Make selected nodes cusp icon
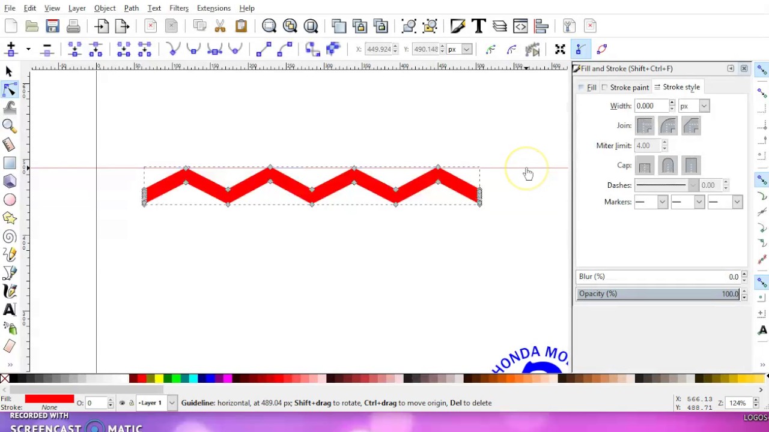The image size is (769, 432). 173,49
